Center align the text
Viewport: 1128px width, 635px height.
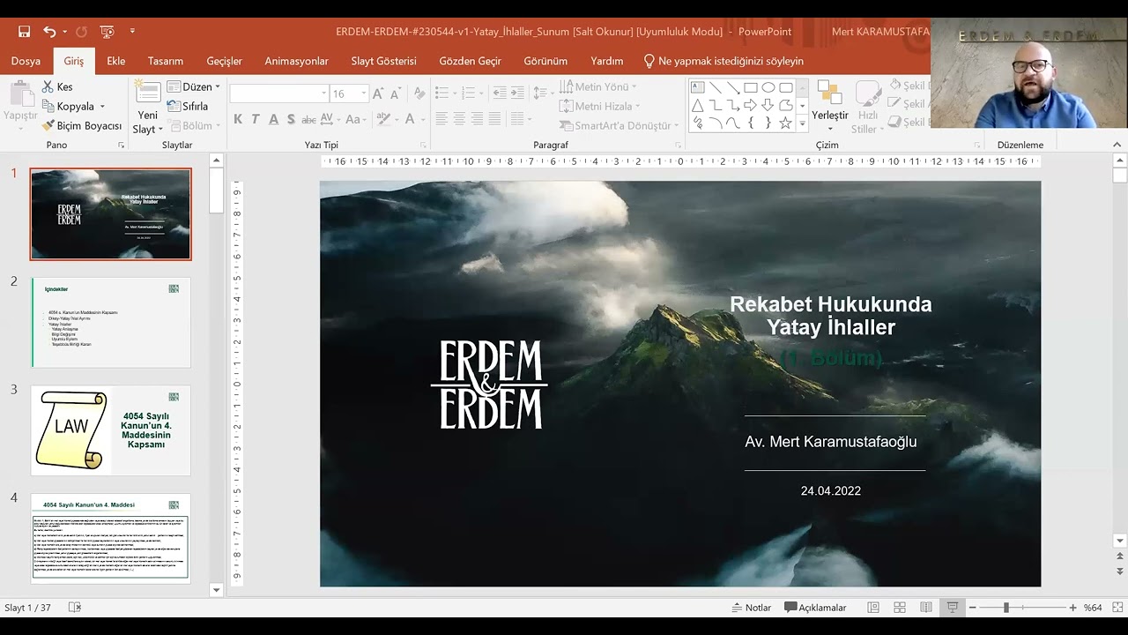pos(459,118)
